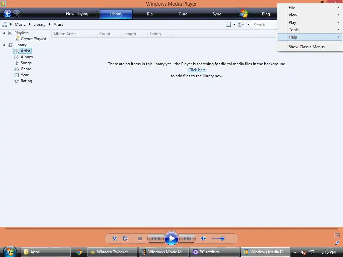The image size is (343, 257).
Task: Switch to the Burn tab
Action: (x=183, y=14)
